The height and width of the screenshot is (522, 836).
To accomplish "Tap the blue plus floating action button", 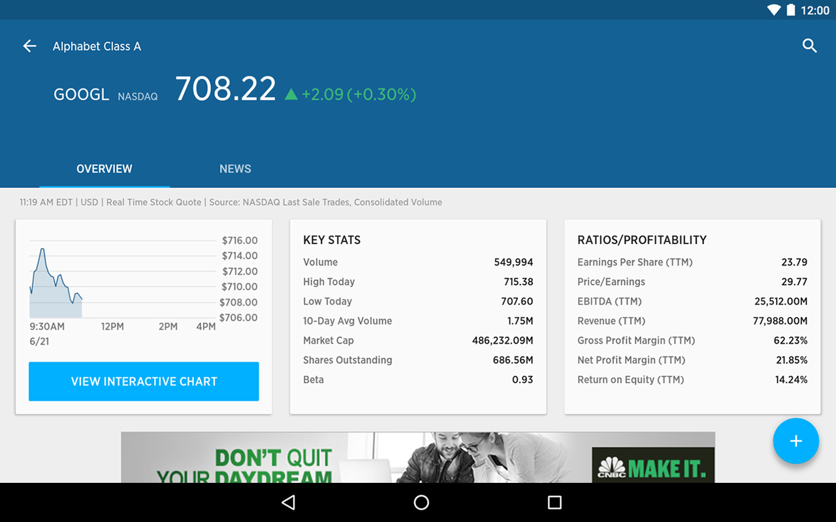I will (x=796, y=441).
